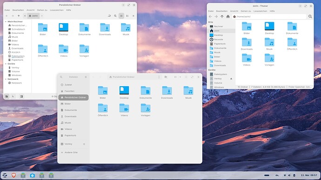Click the search magnifier in the Thunar toolbar
This screenshot has width=321, height=180.
[x=310, y=17]
